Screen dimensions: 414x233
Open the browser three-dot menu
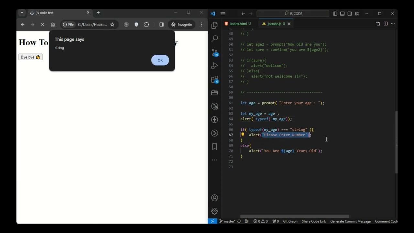[x=202, y=25]
